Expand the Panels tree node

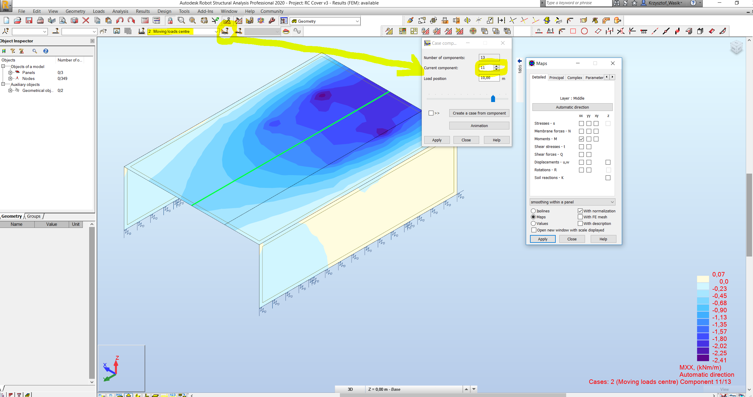click(x=10, y=72)
